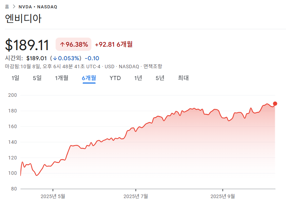Click the 엔비디아 company title
This screenshot has width=286, height=204.
tap(23, 18)
